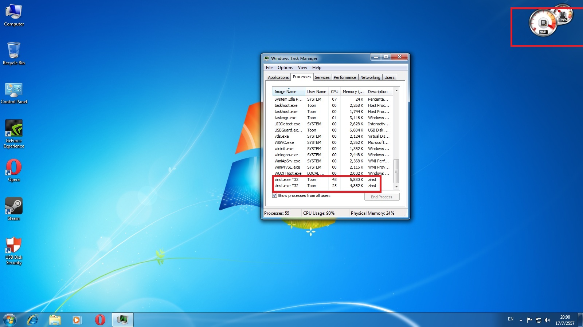Select the System Idle Process row
The width and height of the screenshot is (583, 327).
click(333, 99)
